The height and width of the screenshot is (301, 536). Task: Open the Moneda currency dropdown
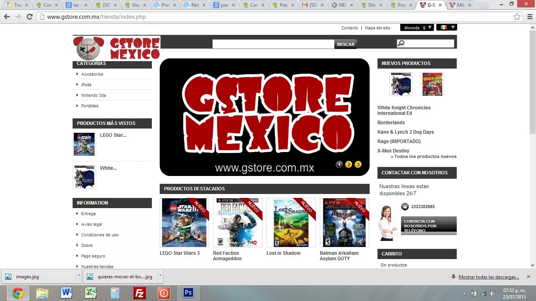click(x=417, y=27)
